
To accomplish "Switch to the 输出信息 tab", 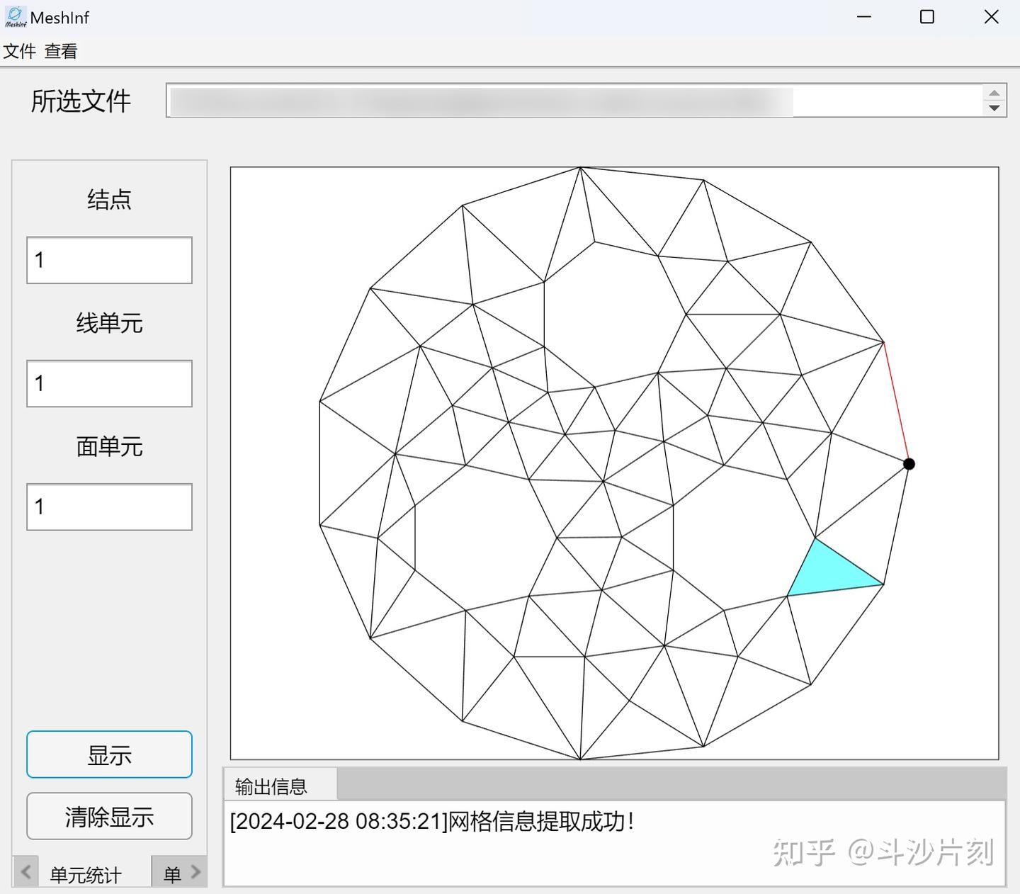I will [x=271, y=786].
